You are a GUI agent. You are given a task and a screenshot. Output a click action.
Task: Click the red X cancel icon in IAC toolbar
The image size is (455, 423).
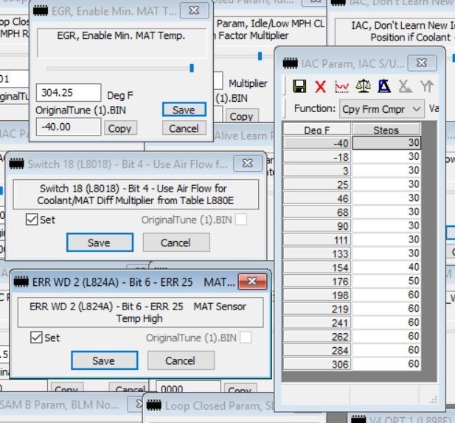tap(320, 87)
